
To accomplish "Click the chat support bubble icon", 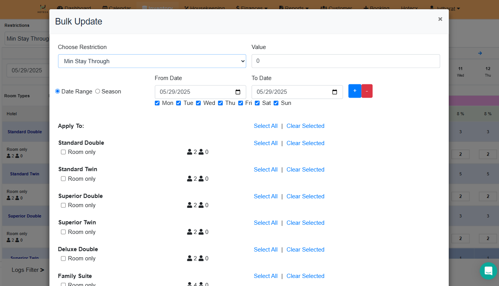I will pos(488,271).
